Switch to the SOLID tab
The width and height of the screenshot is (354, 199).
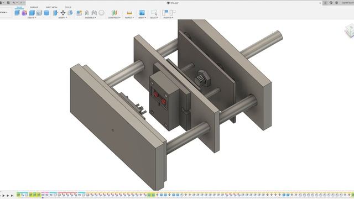tap(19, 7)
